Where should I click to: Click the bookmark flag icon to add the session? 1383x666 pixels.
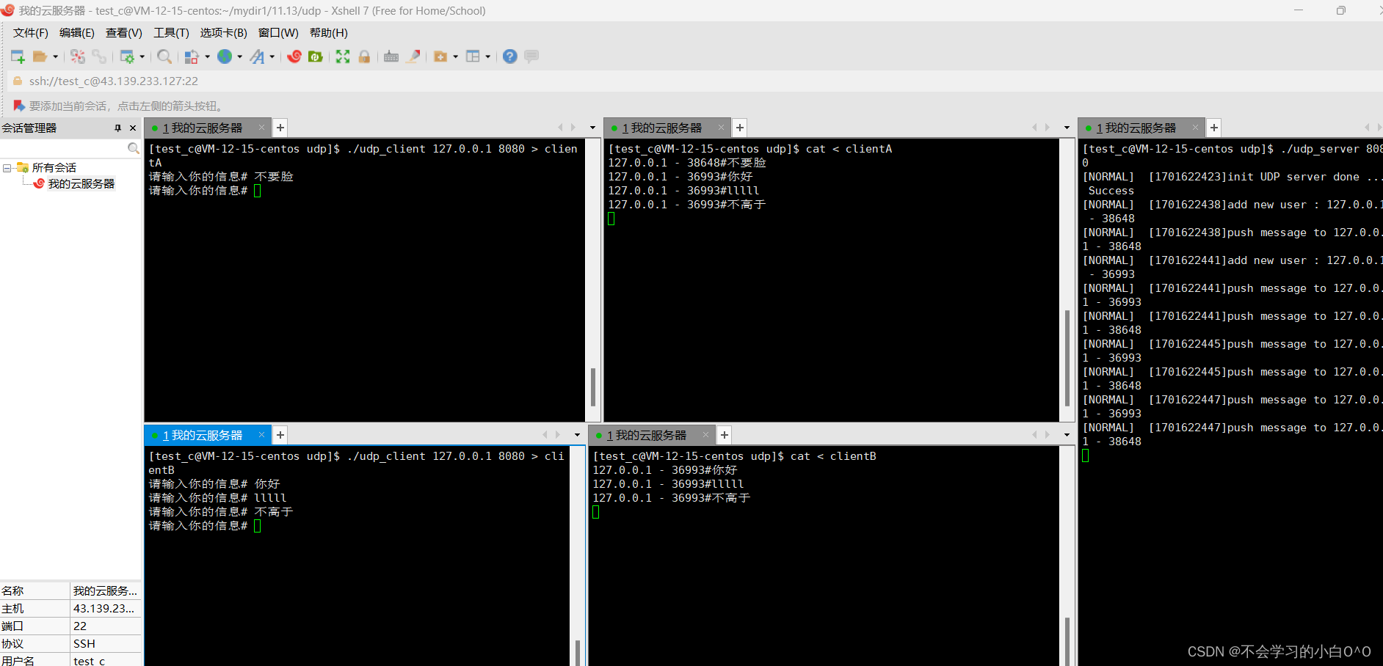(19, 106)
